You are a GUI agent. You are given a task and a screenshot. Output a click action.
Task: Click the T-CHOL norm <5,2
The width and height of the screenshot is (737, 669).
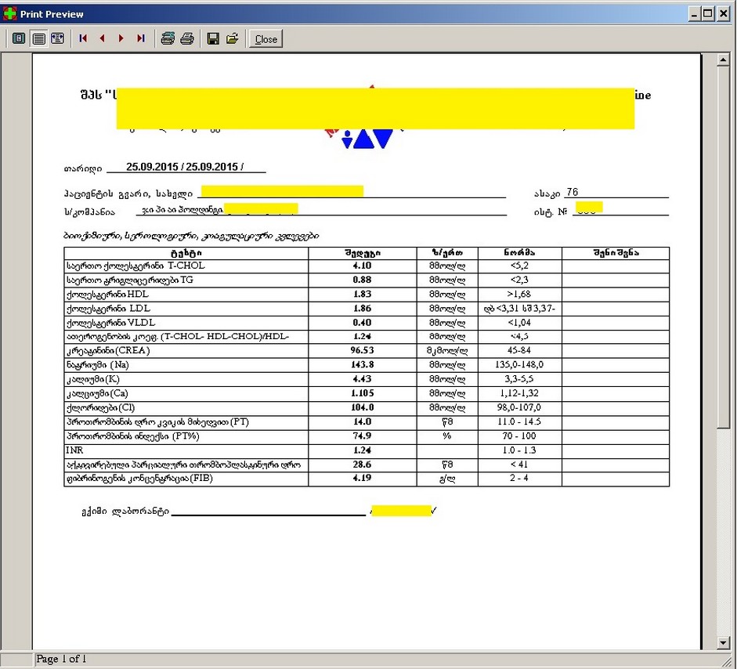[x=519, y=266]
